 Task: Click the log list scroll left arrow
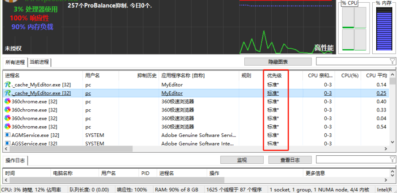point(5,180)
